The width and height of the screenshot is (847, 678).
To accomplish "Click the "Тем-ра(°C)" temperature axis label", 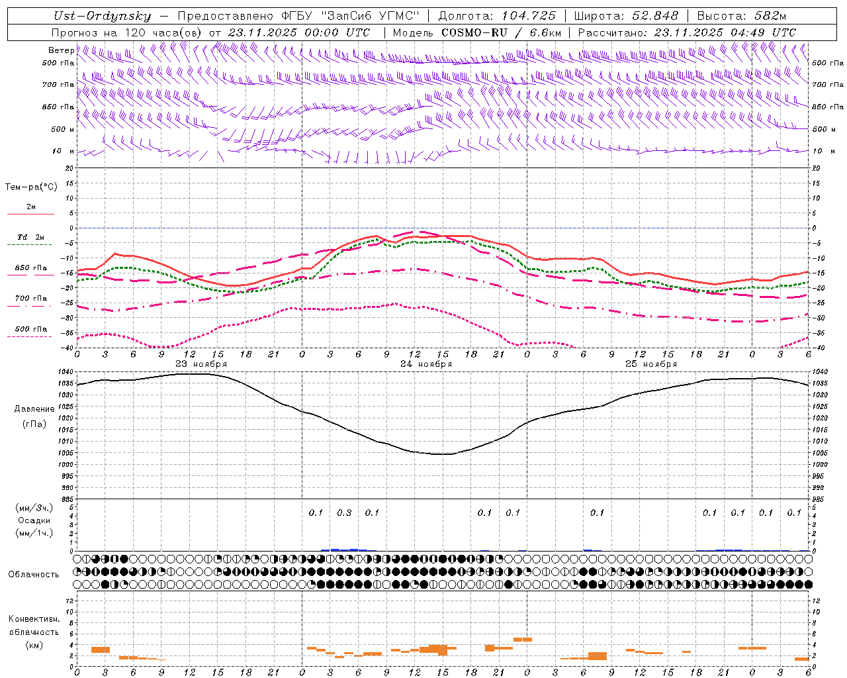I will 31,187.
